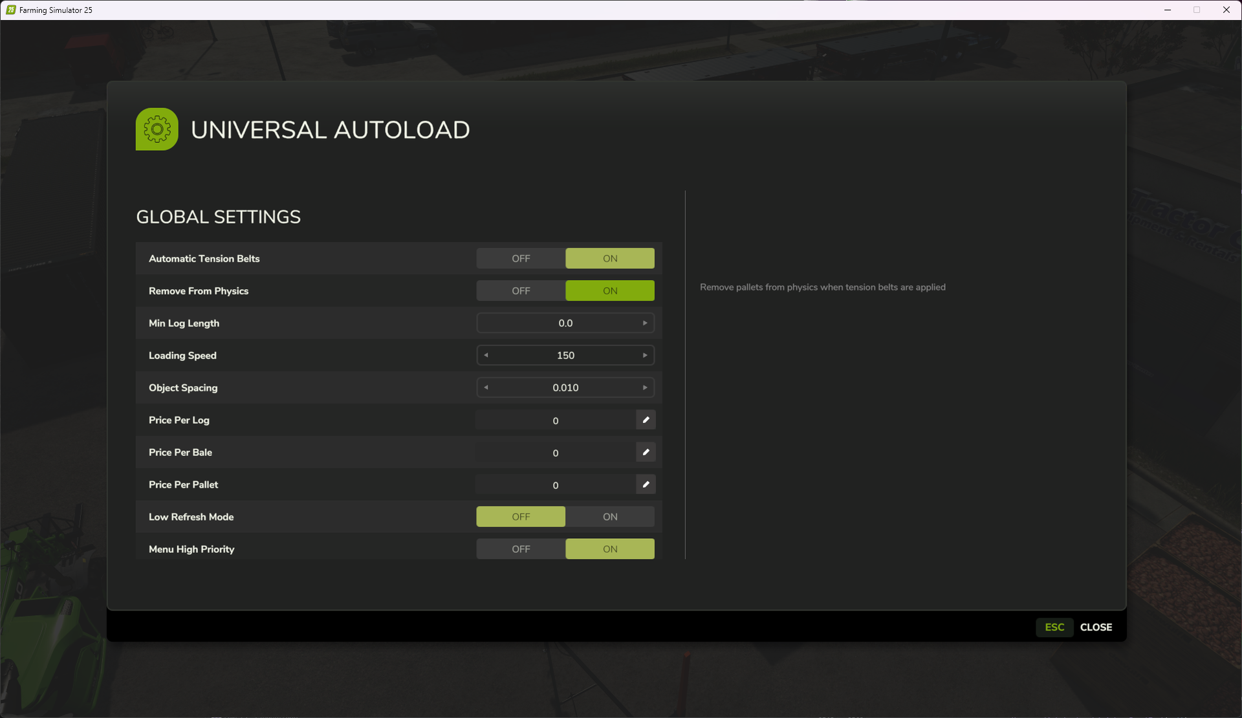
Task: Switch Menu High Priority to OFF
Action: click(521, 549)
